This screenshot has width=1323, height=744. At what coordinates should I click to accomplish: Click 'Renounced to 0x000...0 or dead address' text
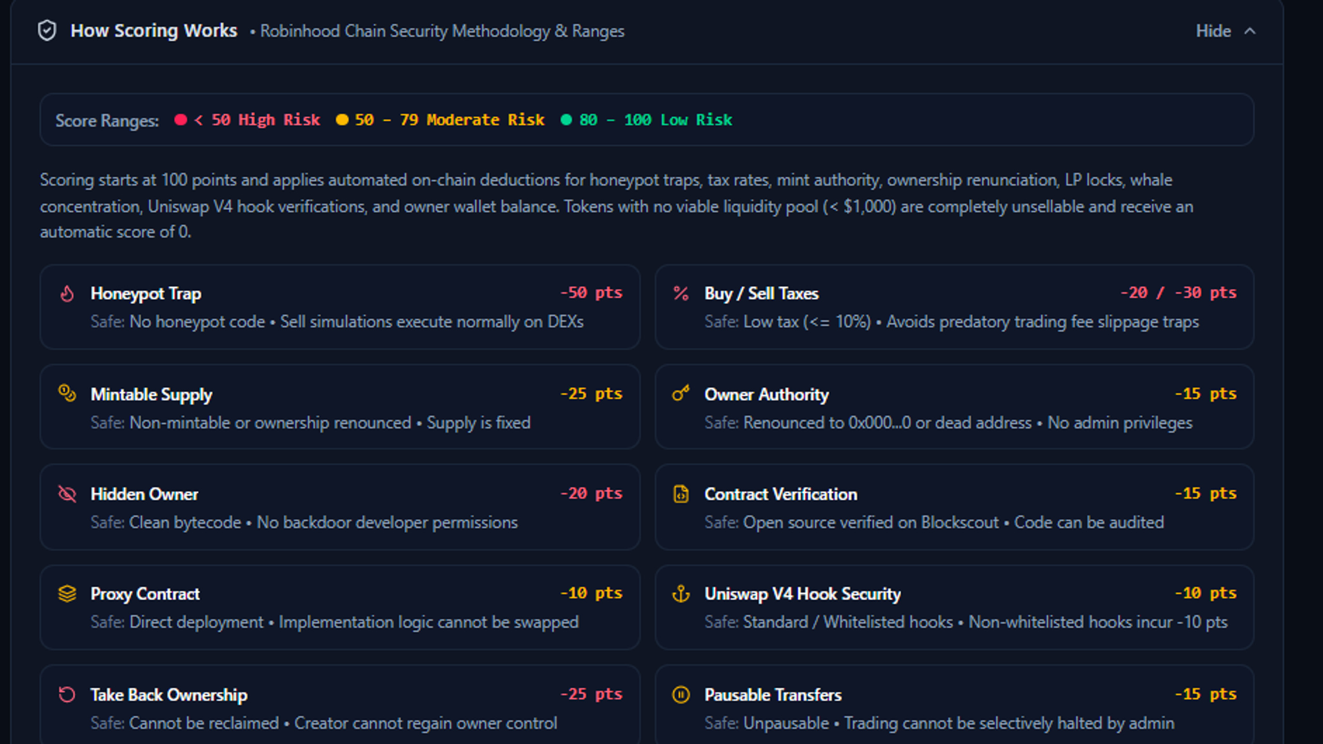point(887,423)
